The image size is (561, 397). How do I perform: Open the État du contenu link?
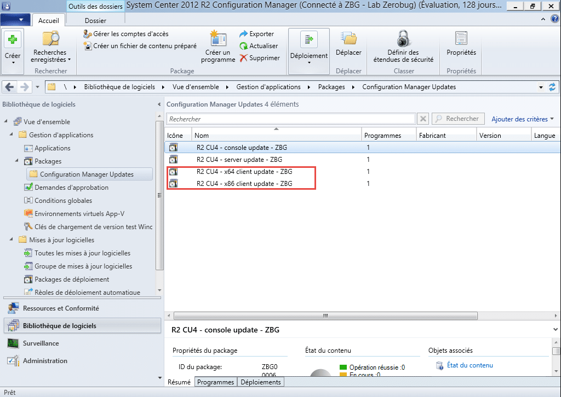(x=470, y=365)
